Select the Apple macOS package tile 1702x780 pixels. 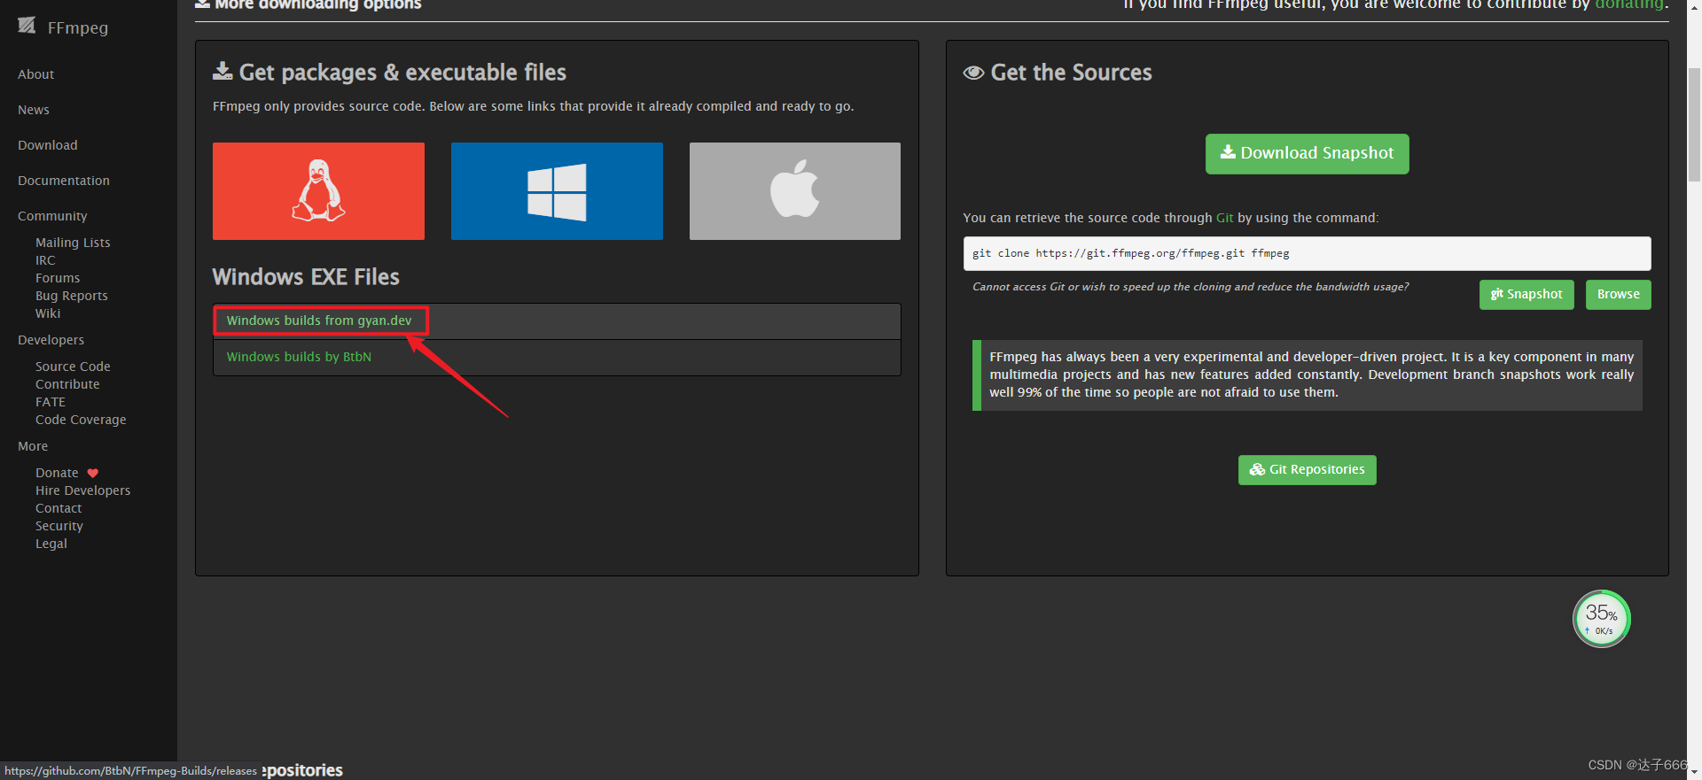click(795, 191)
